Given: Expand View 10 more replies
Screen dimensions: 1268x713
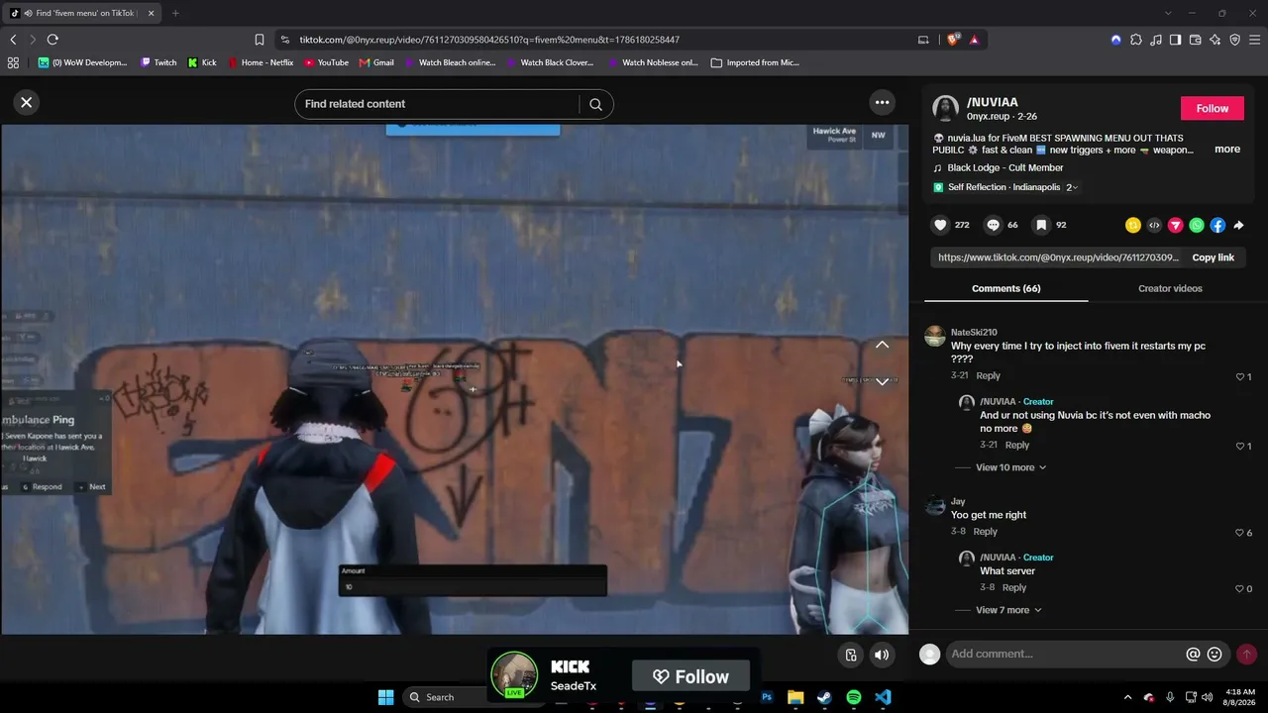Looking at the screenshot, I should coord(1011,467).
